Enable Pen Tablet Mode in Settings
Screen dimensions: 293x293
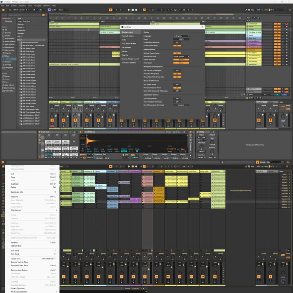[x=177, y=85]
